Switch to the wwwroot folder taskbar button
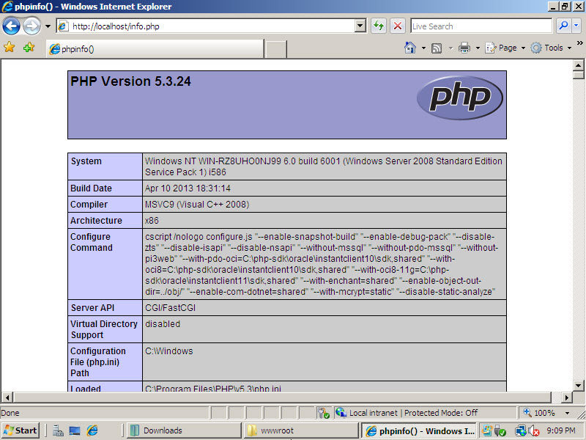 click(300, 430)
